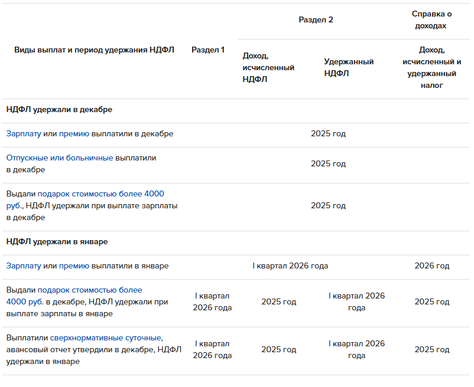Open the Зарплату link in the December salary row
The image size is (474, 387).
coord(24,134)
